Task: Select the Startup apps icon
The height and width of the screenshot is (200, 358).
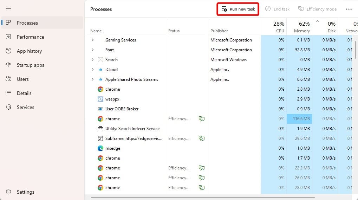Action: (x=9, y=65)
